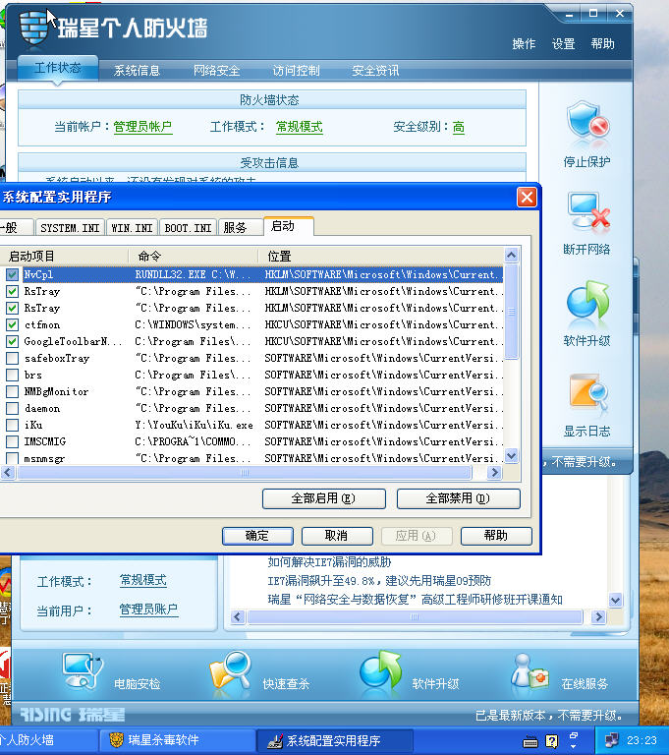Open the 操作 menu
Viewport: 669px width, 755px height.
coord(525,44)
